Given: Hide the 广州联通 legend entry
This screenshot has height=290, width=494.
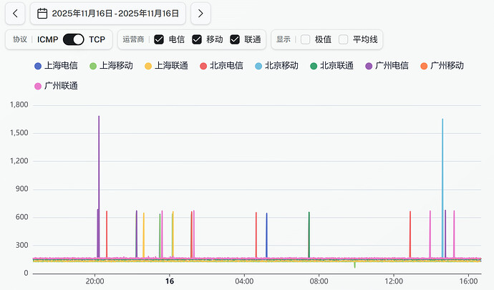Looking at the screenshot, I should 56,86.
